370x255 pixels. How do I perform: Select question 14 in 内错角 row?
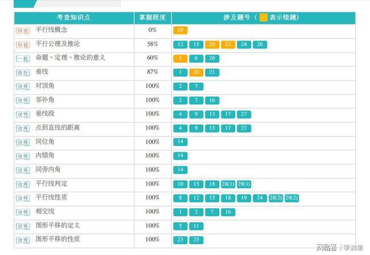180,156
